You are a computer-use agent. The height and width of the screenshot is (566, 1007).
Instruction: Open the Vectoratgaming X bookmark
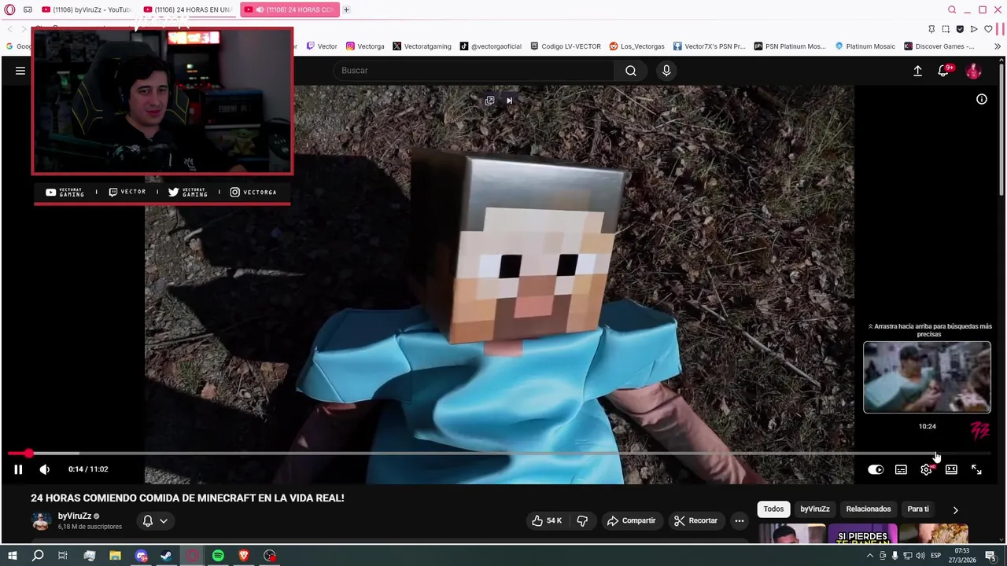422,46
